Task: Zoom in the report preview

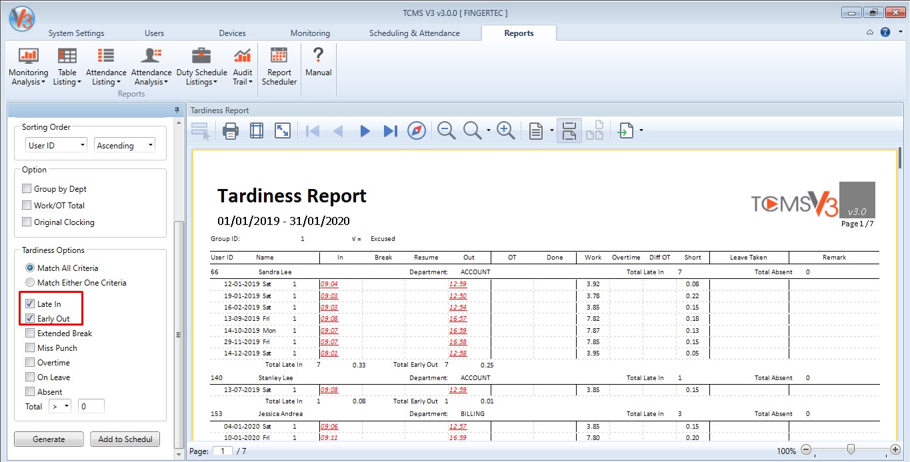Action: [x=506, y=131]
